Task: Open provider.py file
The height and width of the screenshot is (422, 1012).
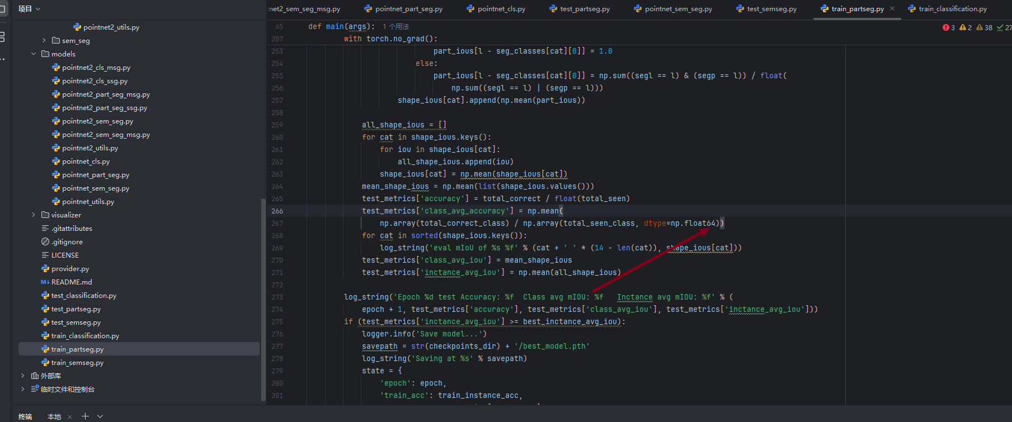Action: 65,269
